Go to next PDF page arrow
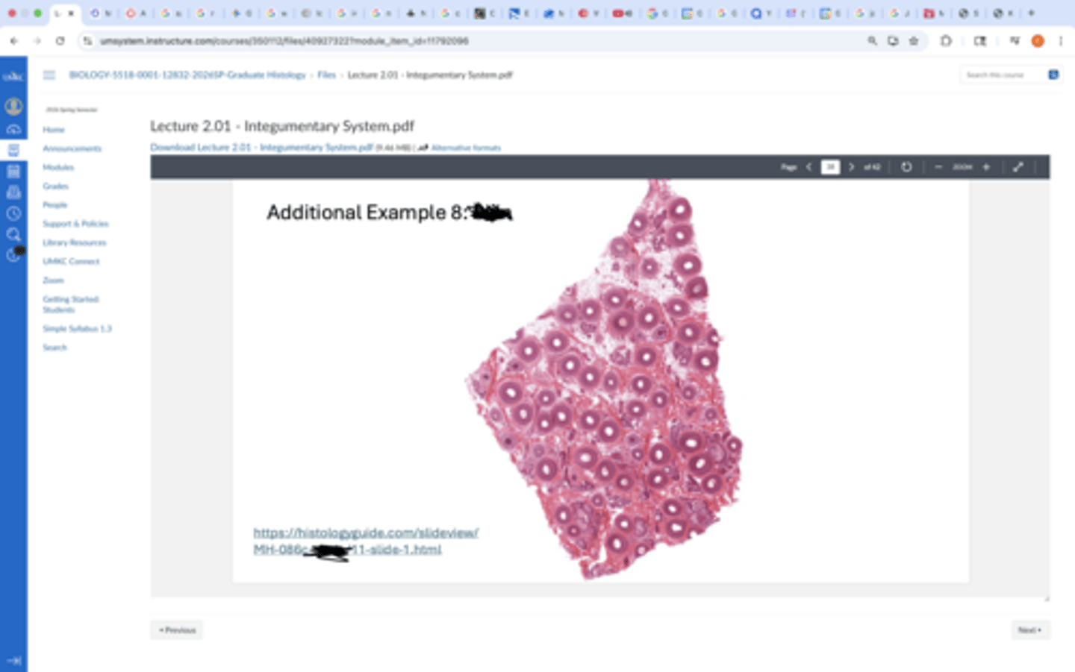The height and width of the screenshot is (672, 1075). tap(851, 167)
